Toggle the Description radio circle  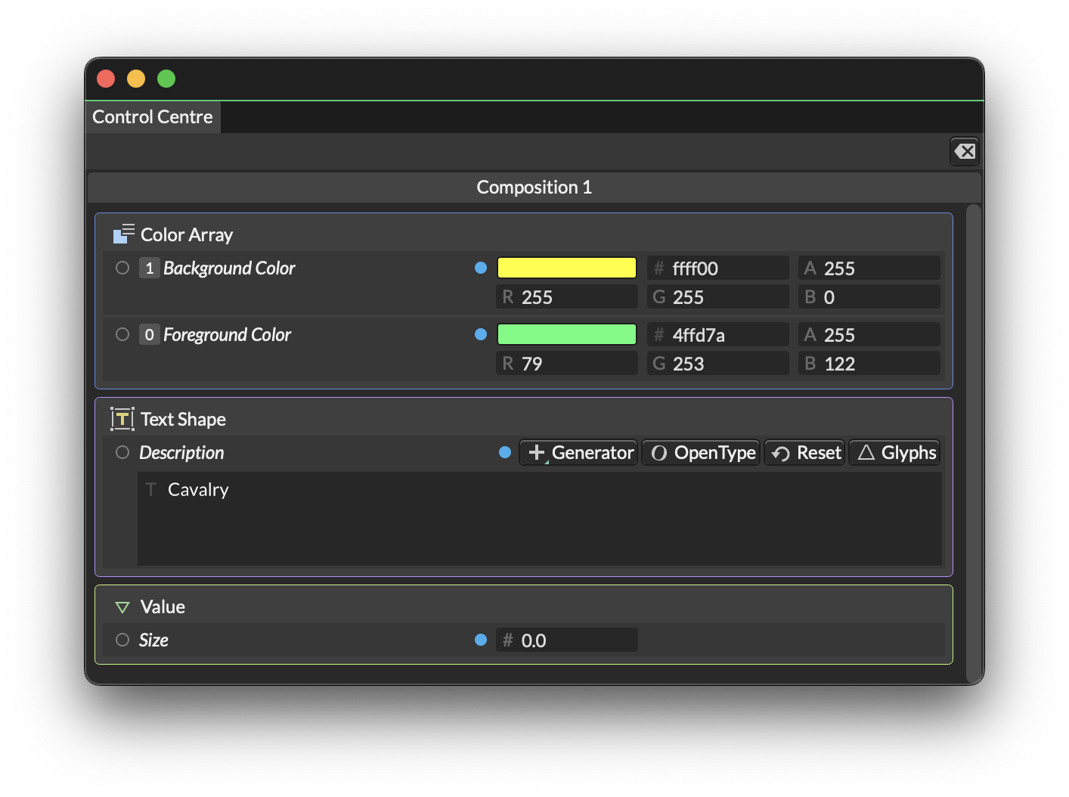[x=122, y=452]
